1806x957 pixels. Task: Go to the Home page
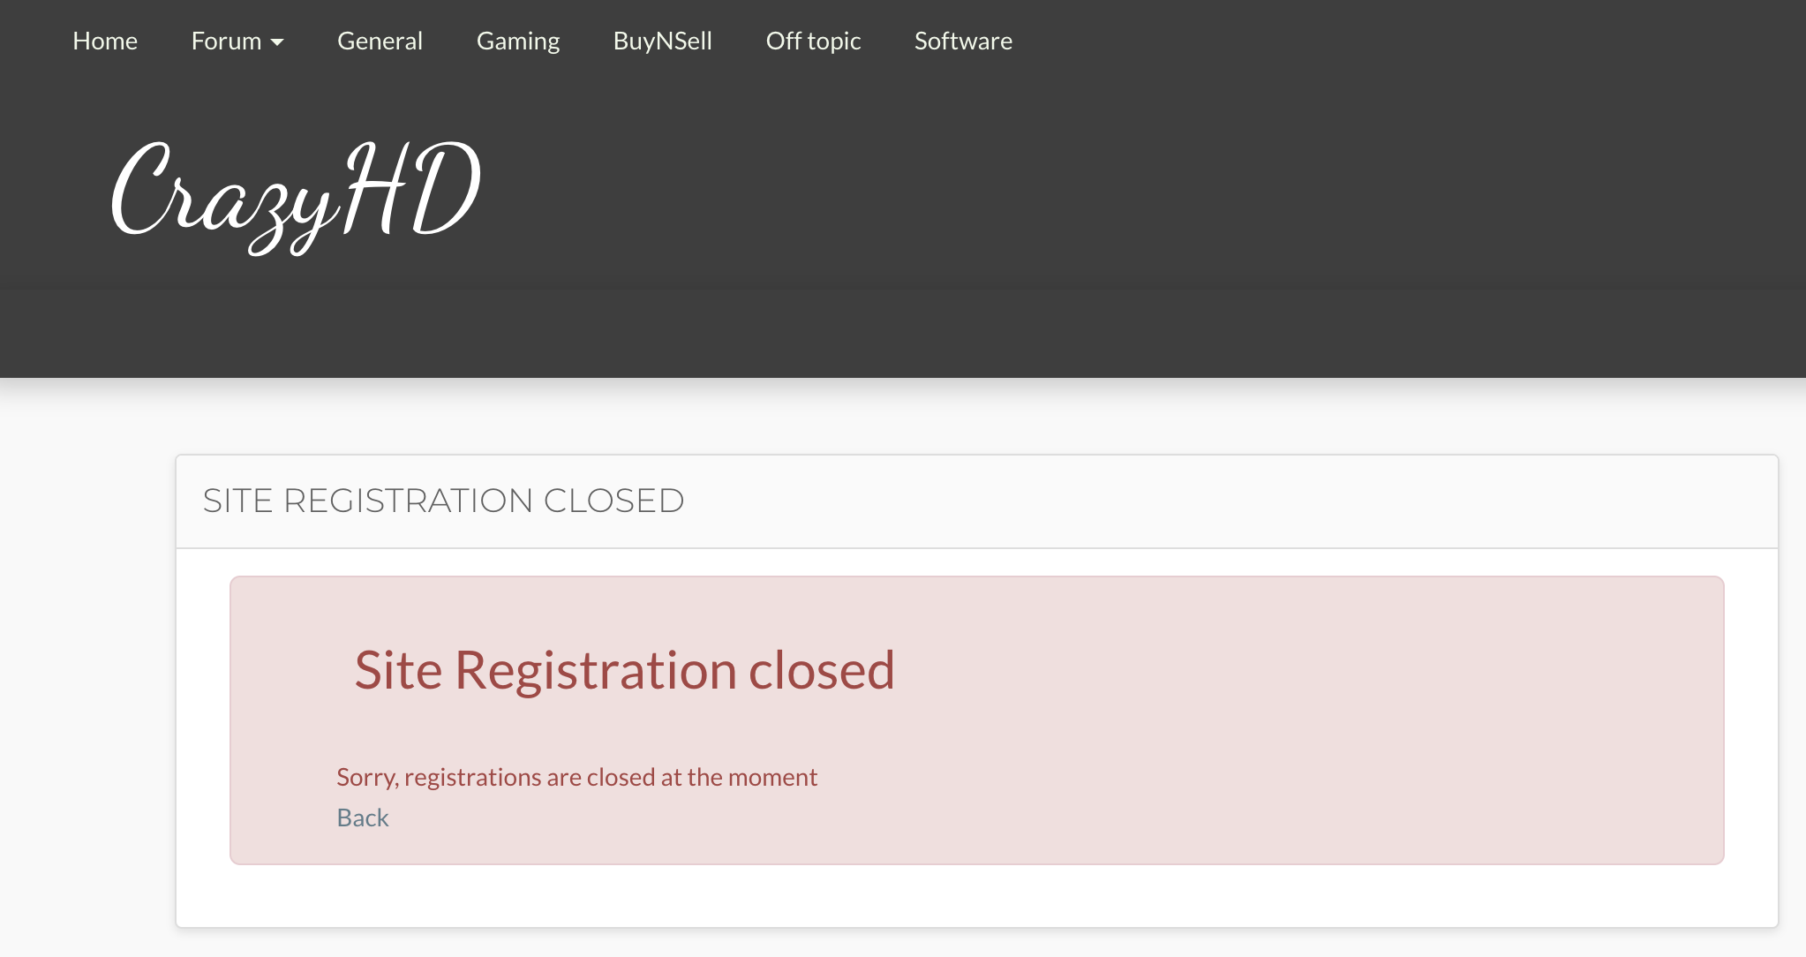(105, 41)
